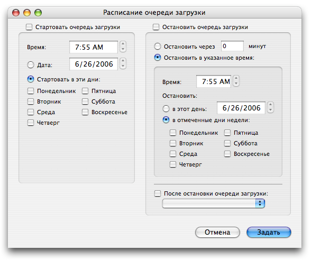
Task: Check start-day 'Воскресенье' in left panel
Action: (85, 112)
